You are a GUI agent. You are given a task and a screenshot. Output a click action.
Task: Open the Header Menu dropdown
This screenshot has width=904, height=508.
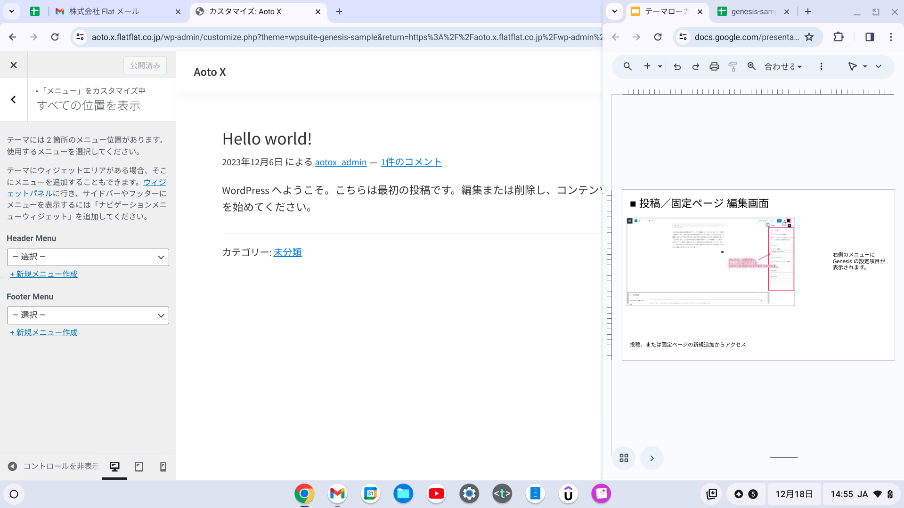point(88,257)
